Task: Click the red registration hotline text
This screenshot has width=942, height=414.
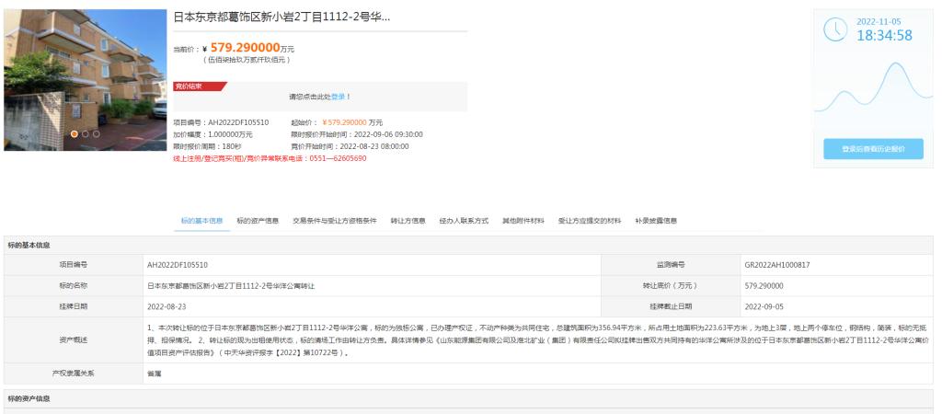Action: 270,158
